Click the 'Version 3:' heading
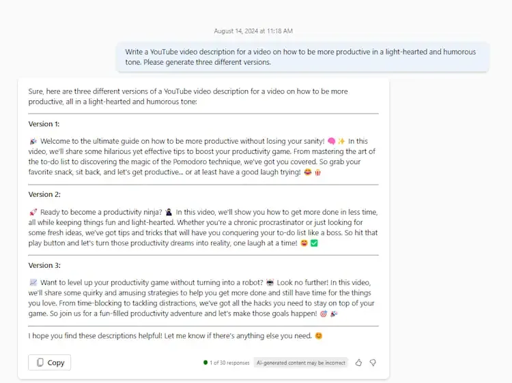 click(x=44, y=265)
